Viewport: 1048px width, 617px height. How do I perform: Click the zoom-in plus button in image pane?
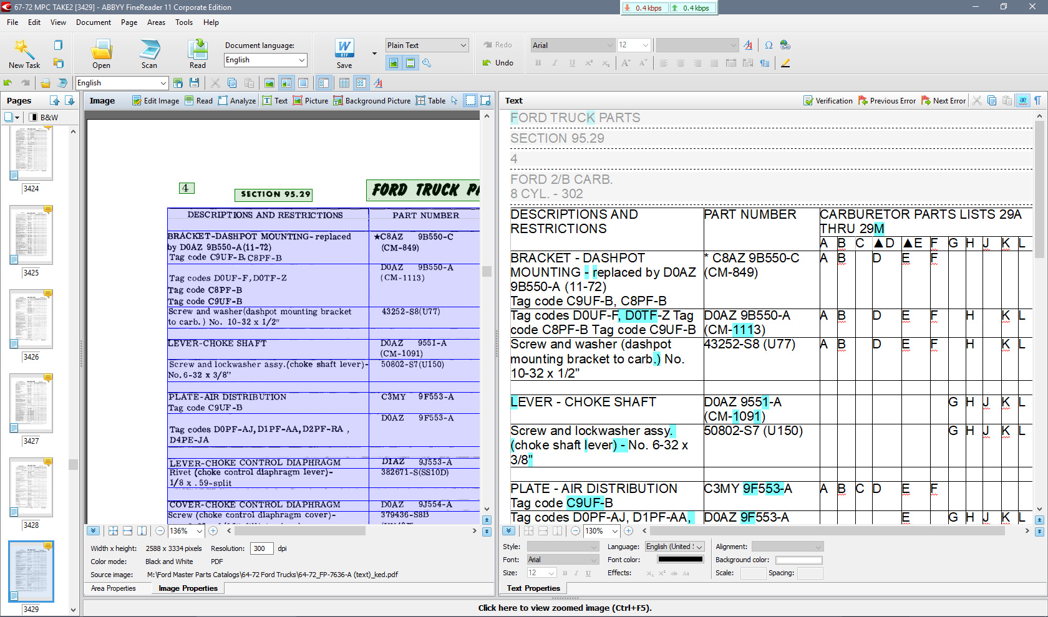(x=213, y=531)
